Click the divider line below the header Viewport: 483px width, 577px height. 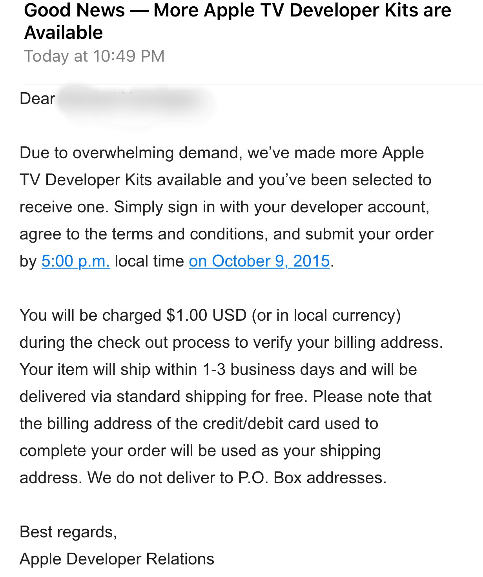(x=253, y=84)
